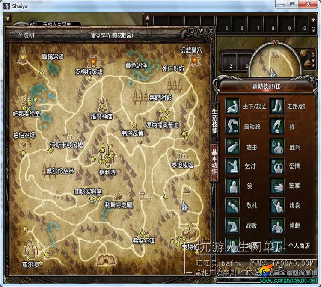Toggle the map Semi-transparent (半透明) option
This screenshot has width=321, height=287.
26,36
